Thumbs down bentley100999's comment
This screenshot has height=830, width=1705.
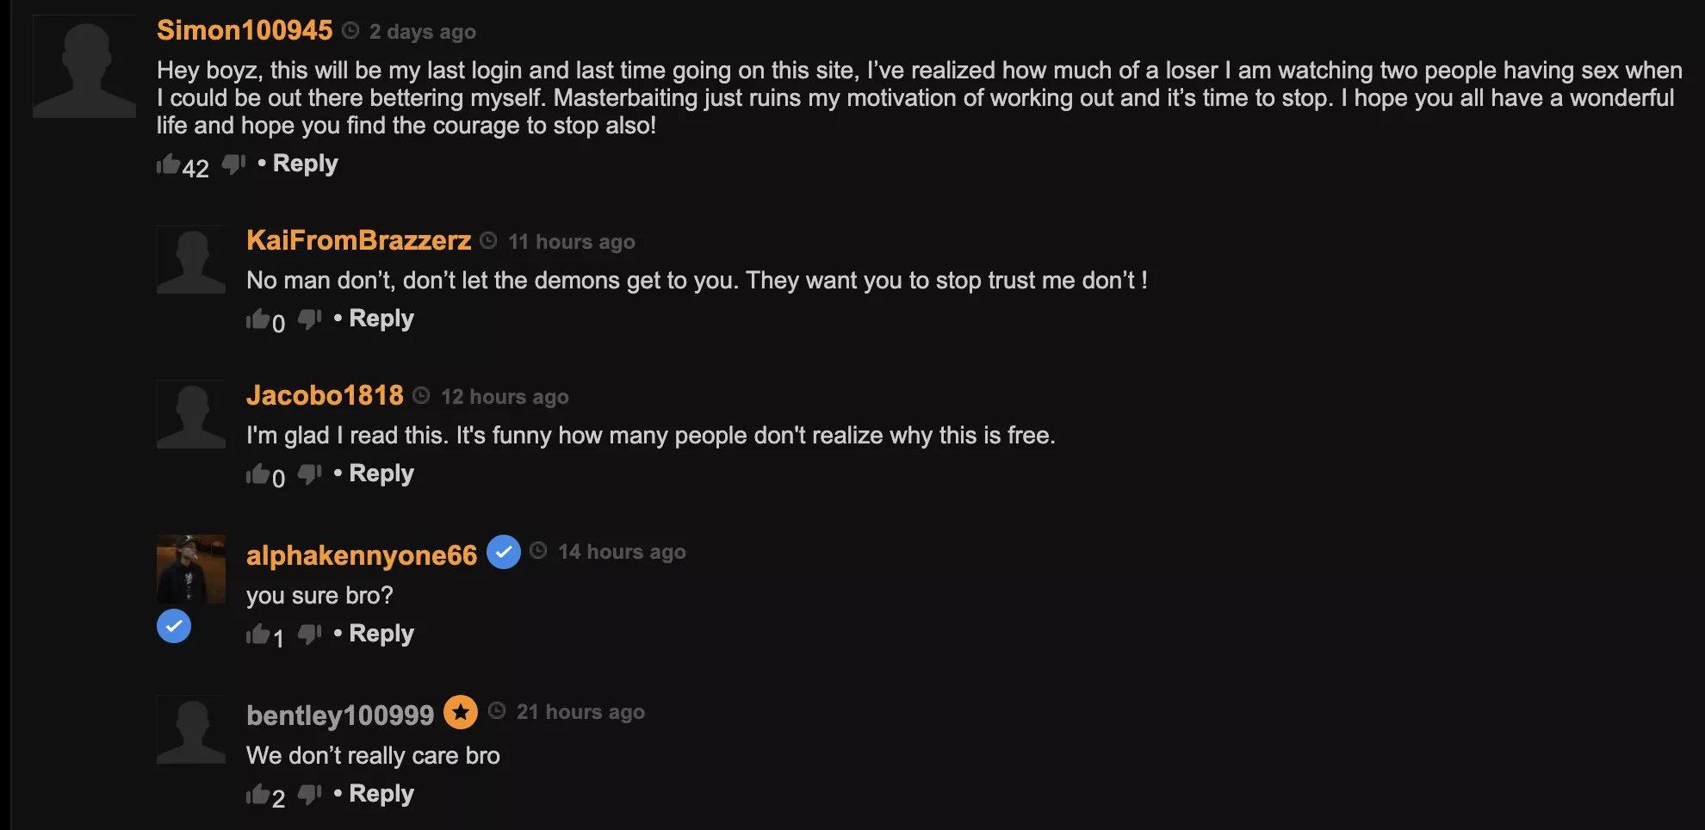(309, 795)
